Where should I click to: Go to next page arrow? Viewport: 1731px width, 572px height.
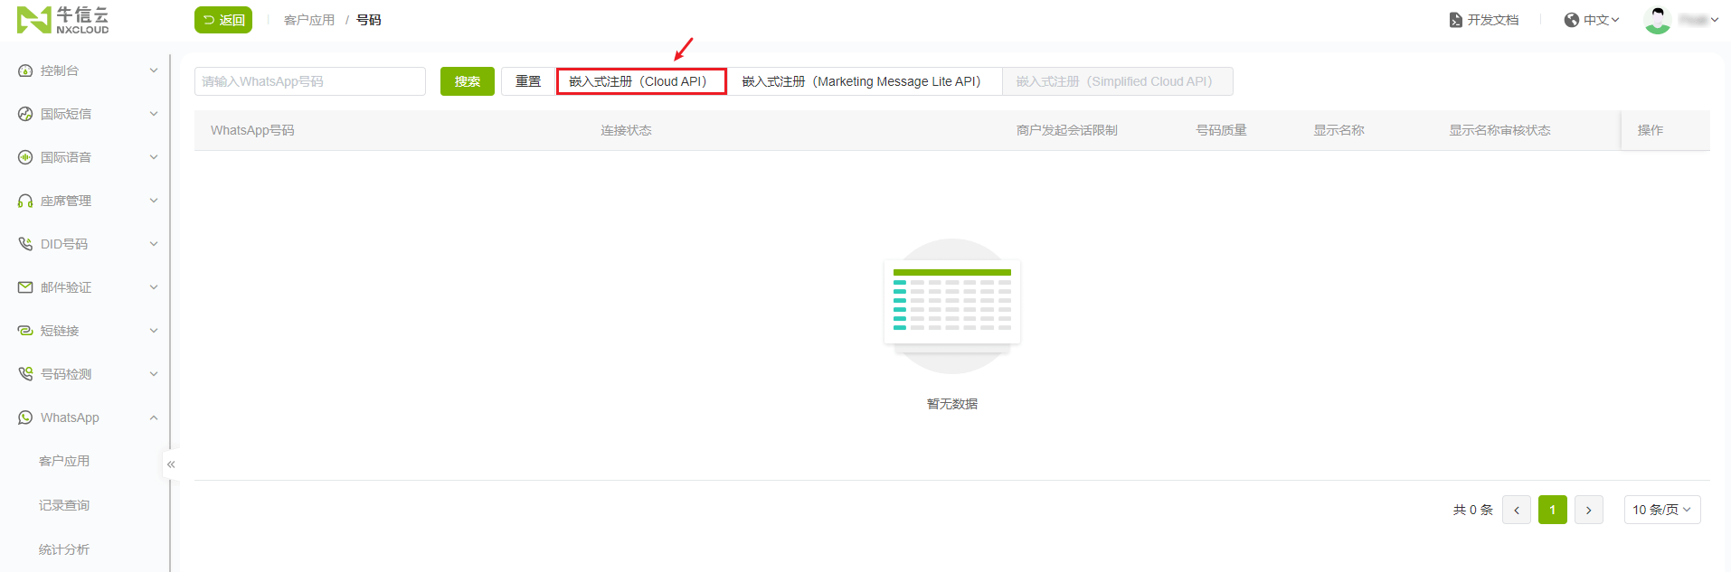tap(1589, 510)
